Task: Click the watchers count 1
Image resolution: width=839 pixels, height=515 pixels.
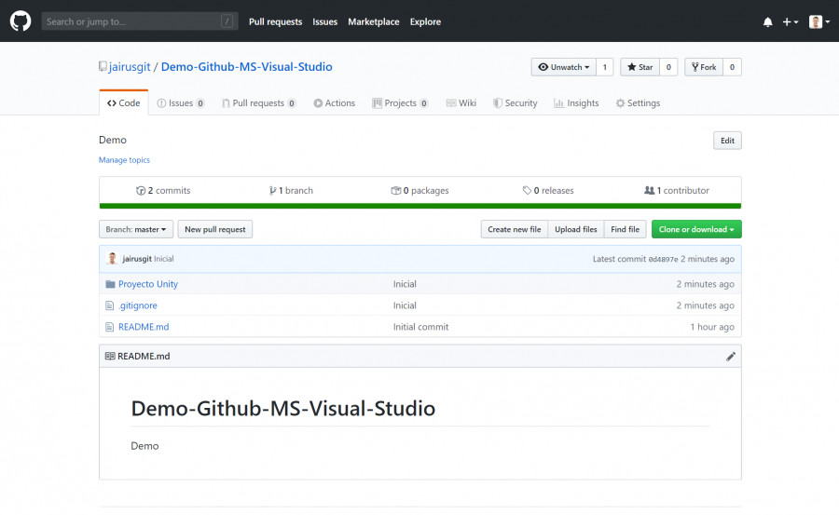Action: (x=605, y=67)
